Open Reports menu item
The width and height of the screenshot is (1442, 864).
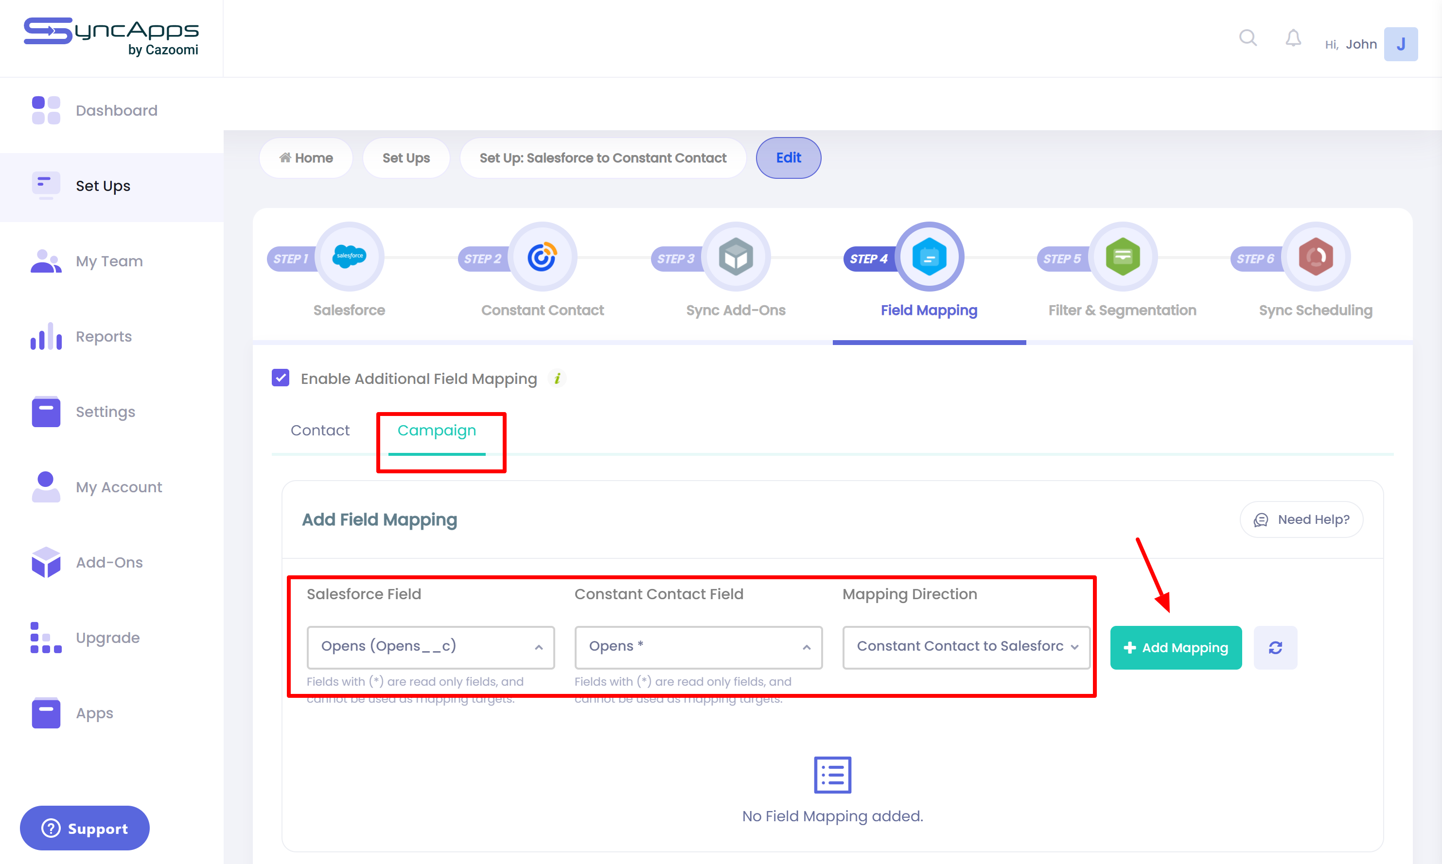click(104, 336)
